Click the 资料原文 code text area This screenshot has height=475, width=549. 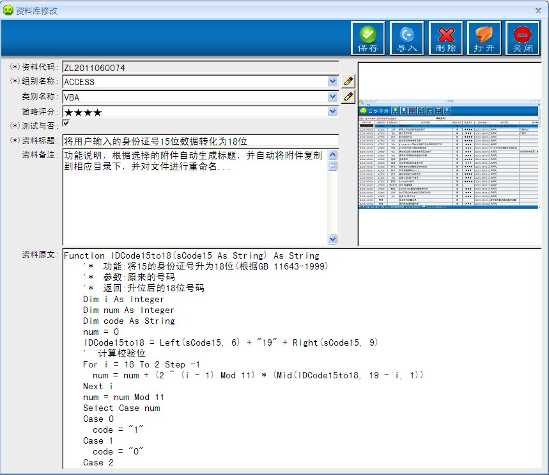(302, 358)
